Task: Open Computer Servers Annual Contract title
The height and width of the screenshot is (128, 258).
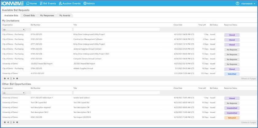Action: click(x=87, y=59)
